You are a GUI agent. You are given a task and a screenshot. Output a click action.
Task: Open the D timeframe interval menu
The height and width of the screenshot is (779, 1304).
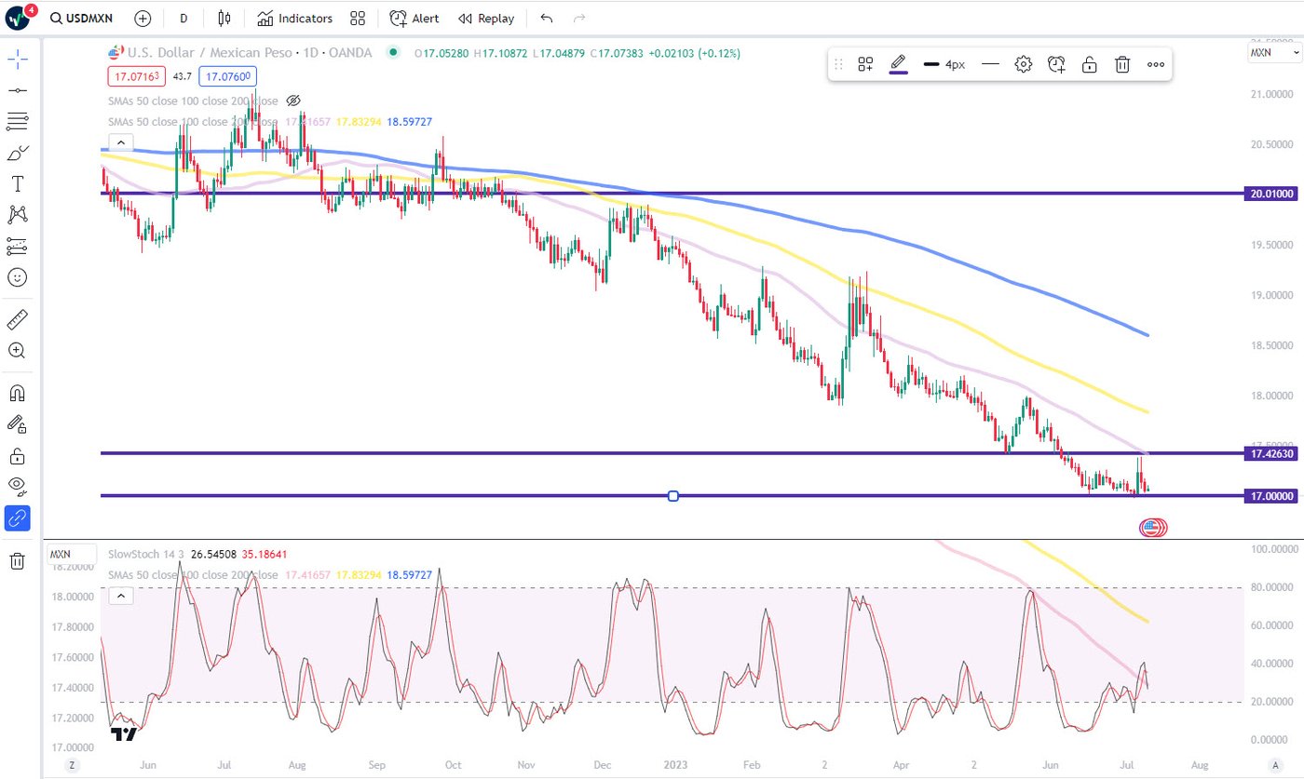[183, 19]
